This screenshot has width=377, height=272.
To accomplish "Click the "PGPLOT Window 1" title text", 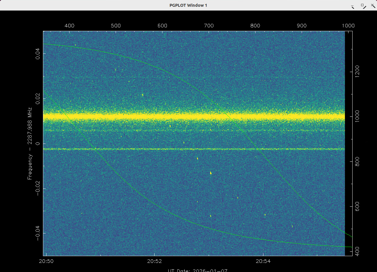I will pos(188,5).
